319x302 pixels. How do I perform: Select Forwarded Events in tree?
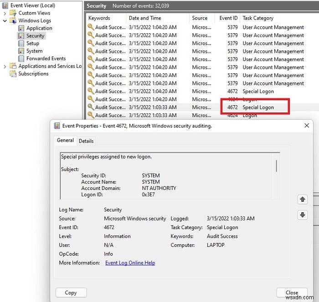(x=46, y=59)
